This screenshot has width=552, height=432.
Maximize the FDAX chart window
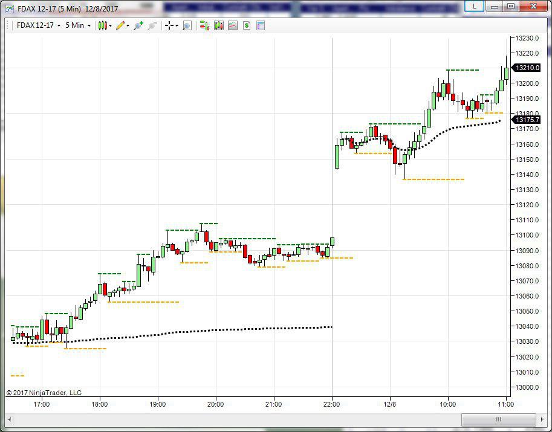[511, 6]
